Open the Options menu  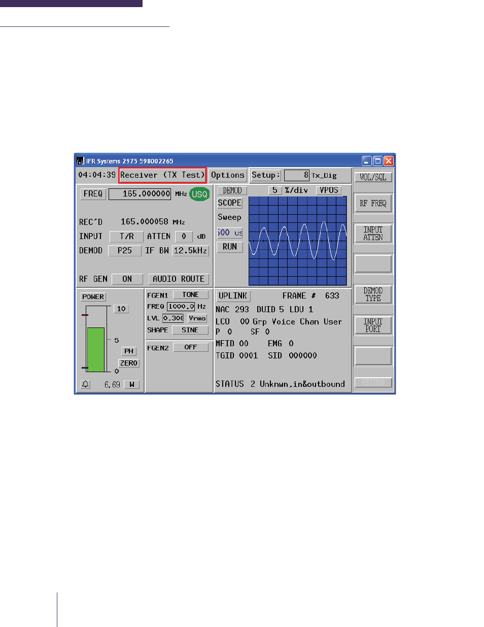[228, 175]
